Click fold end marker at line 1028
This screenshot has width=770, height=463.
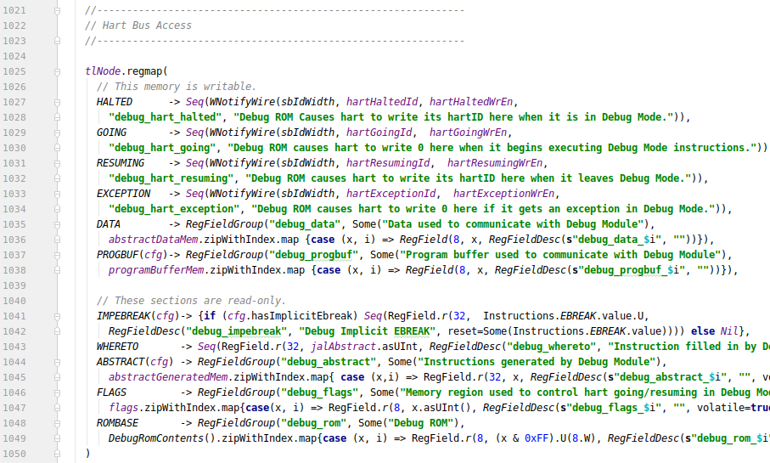click(x=57, y=117)
